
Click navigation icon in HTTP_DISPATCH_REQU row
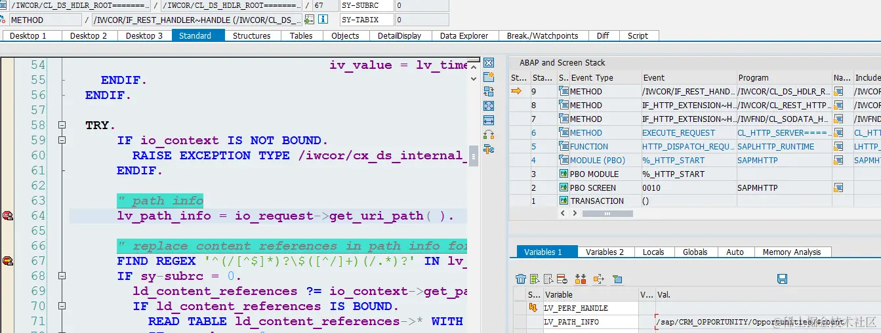click(838, 147)
